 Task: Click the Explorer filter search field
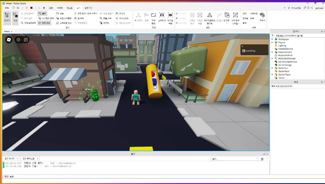point(298,36)
